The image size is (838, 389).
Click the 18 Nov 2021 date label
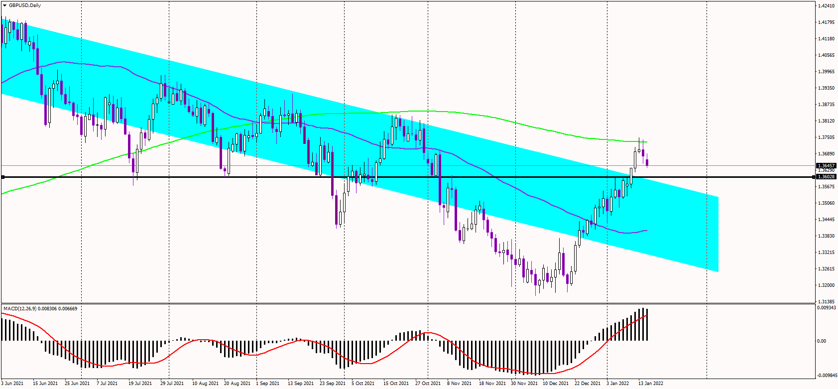pos(492,384)
